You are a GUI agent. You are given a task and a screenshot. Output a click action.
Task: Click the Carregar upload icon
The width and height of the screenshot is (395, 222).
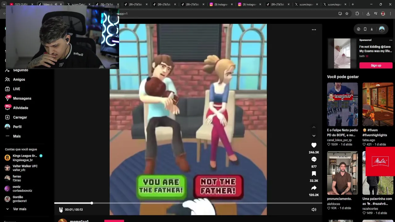click(7, 117)
